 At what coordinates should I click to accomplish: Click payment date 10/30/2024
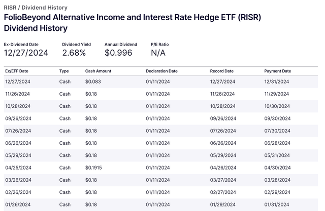click(277, 106)
